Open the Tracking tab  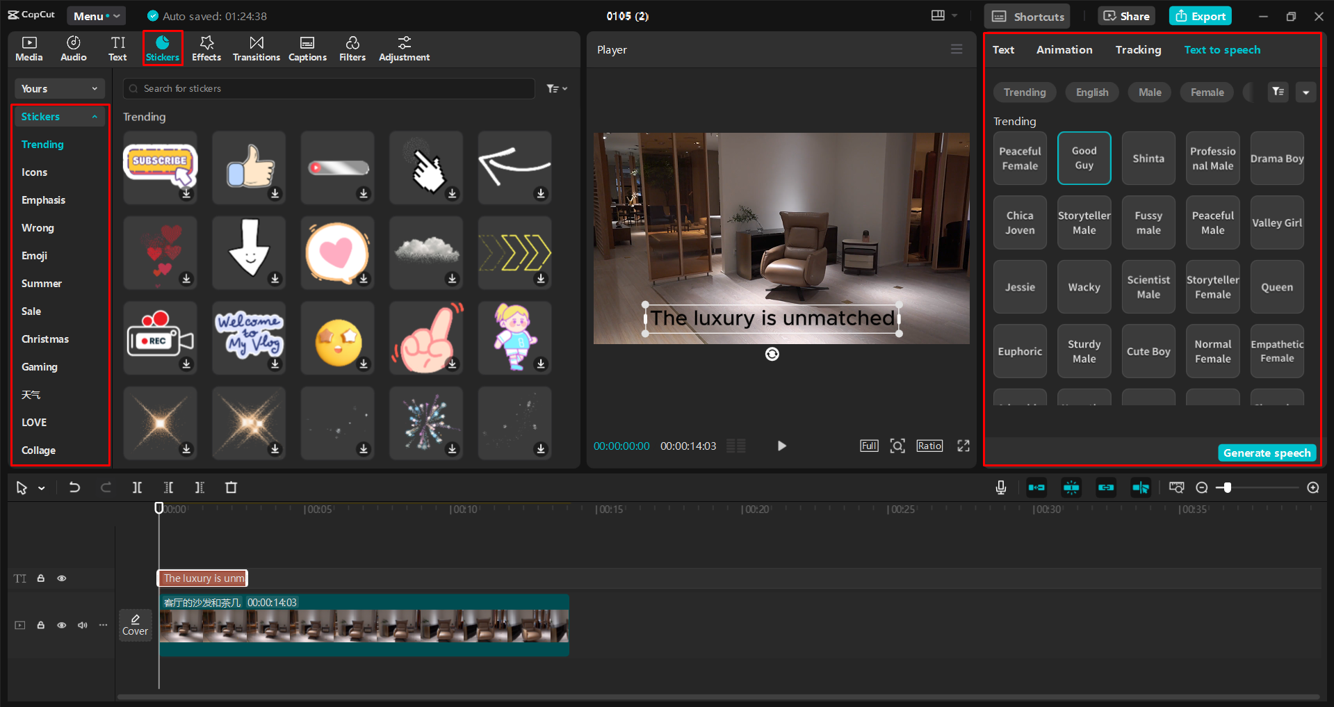pyautogui.click(x=1138, y=49)
